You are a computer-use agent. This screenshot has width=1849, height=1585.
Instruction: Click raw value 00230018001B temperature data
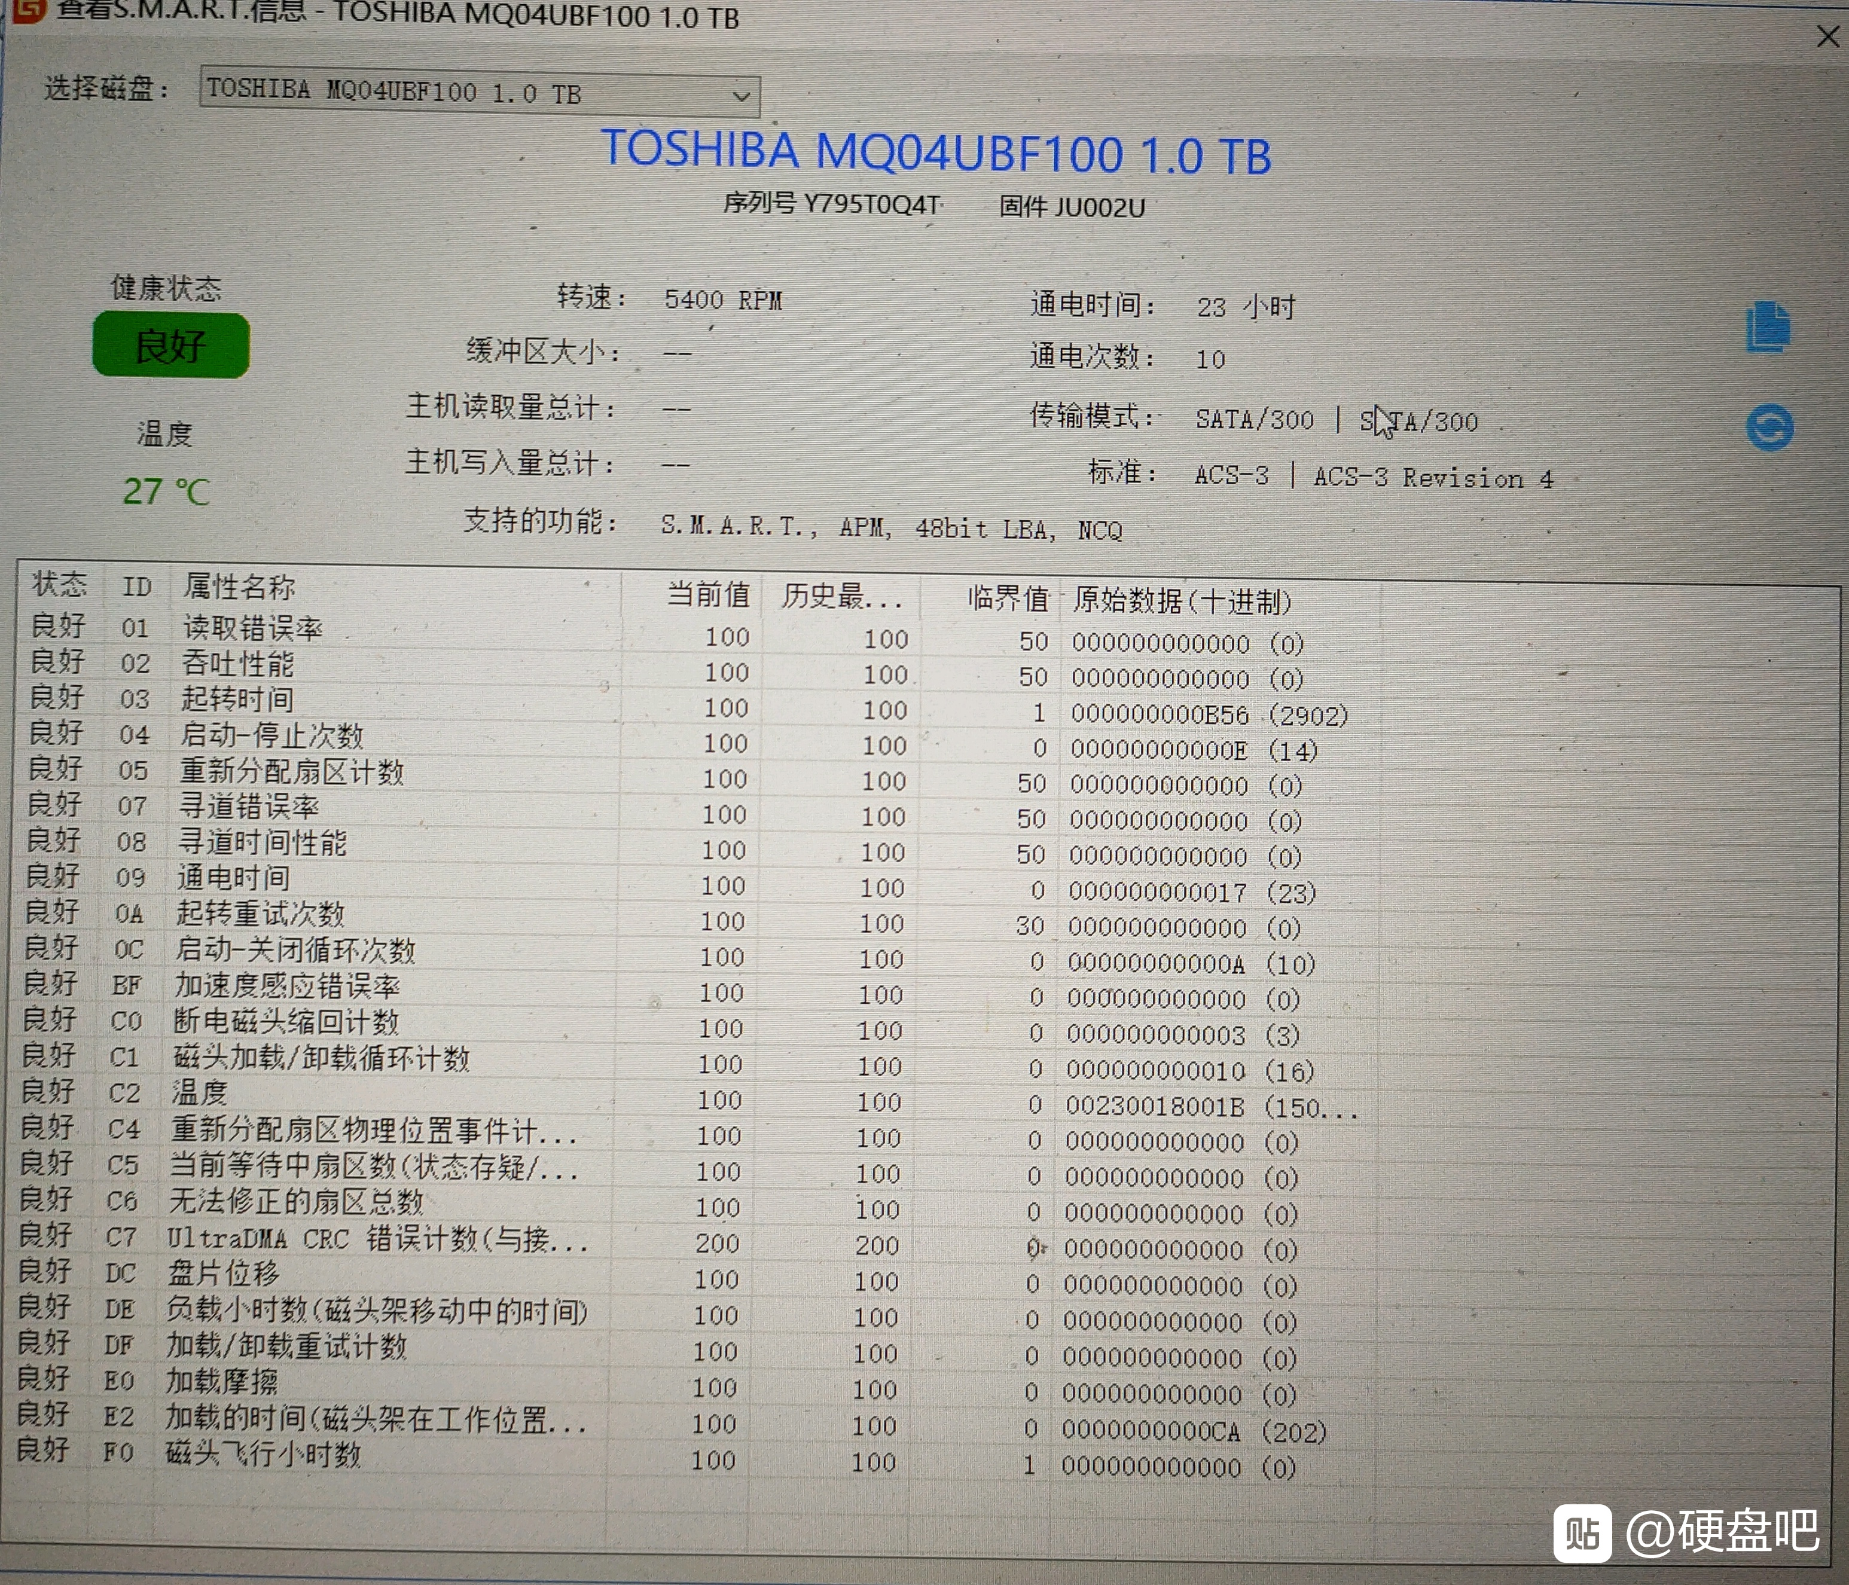[1212, 1107]
